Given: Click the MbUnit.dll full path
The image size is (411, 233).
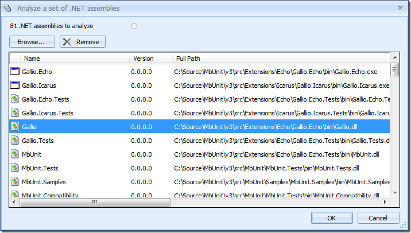Looking at the screenshot, I should coord(277,154).
